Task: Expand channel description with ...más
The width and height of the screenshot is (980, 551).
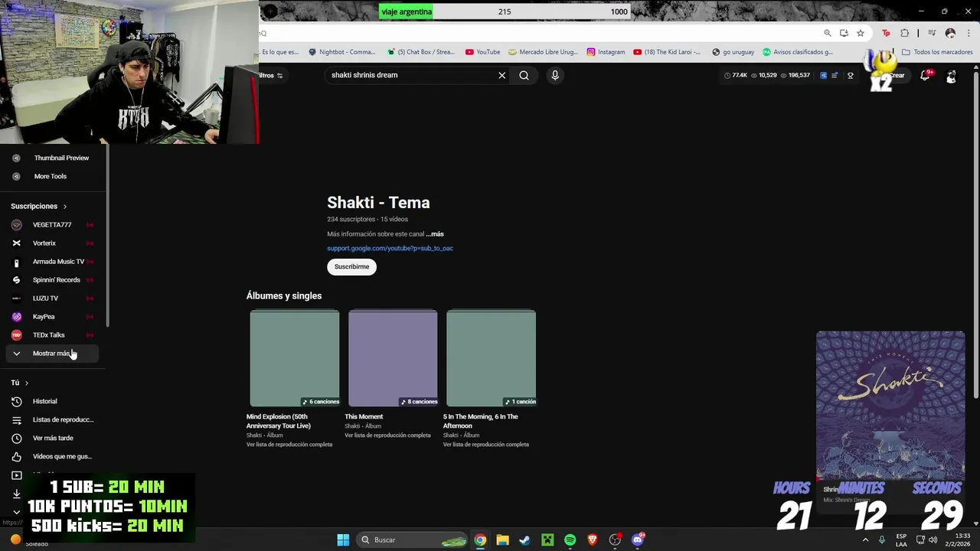Action: coord(435,234)
